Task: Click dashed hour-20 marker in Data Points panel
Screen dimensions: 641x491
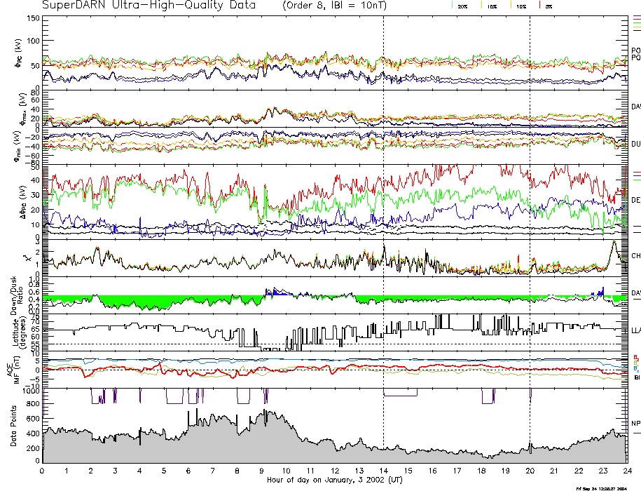Action: [530, 421]
